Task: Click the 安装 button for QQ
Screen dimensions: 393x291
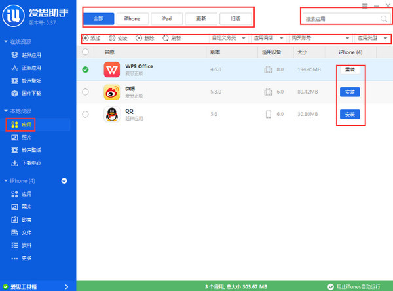Action: [x=350, y=115]
